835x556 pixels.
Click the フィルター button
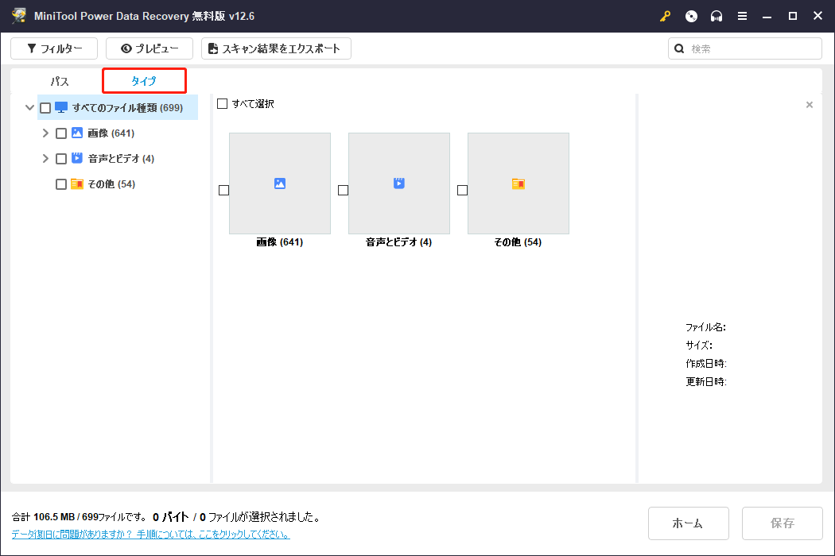click(54, 48)
